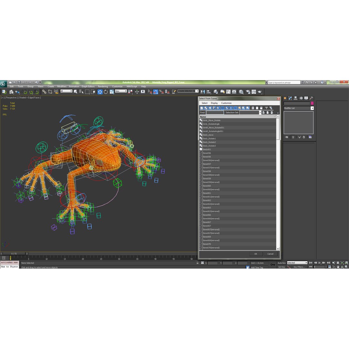The width and height of the screenshot is (349, 349).
Task: Toggle Auto Key mode
Action: pyautogui.click(x=281, y=263)
